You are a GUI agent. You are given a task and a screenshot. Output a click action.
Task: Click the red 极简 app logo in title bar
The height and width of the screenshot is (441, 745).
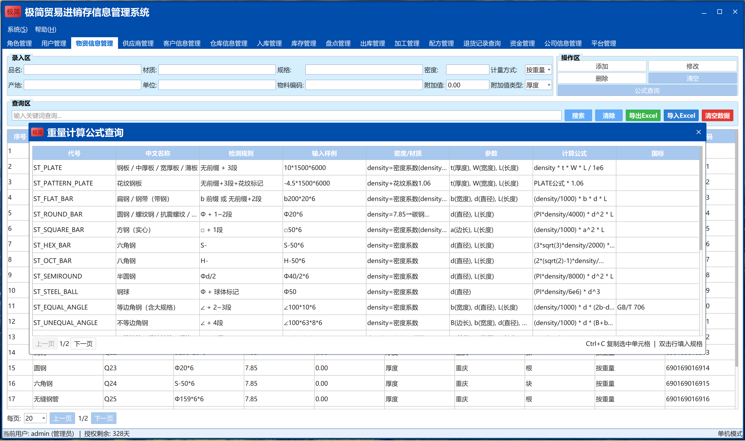13,12
